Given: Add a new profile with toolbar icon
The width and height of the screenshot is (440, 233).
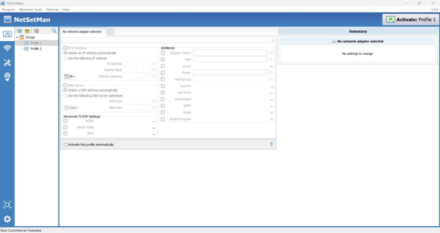Looking at the screenshot, I should tap(19, 31).
